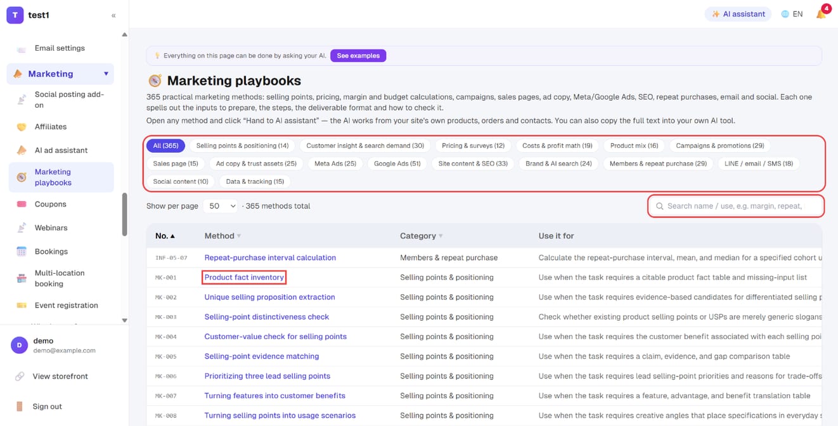Filter by Costs & profit math (19)
This screenshot has width=838, height=426.
[557, 146]
